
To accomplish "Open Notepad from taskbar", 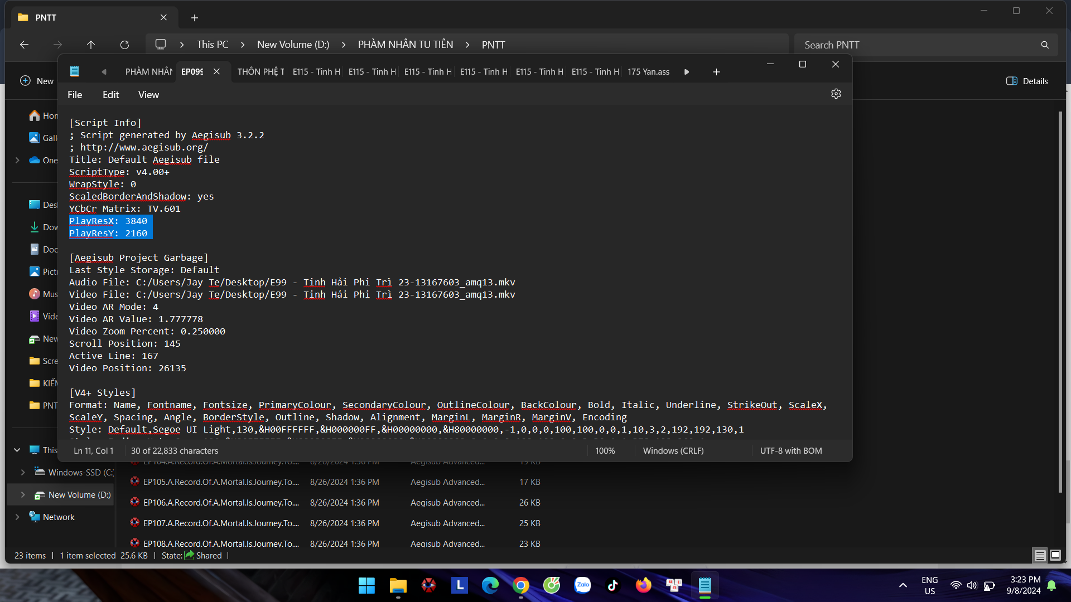I will point(705,585).
